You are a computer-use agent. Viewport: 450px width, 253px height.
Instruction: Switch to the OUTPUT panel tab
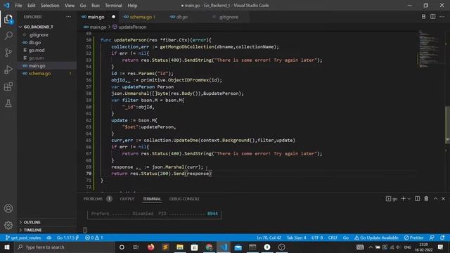[127, 199]
